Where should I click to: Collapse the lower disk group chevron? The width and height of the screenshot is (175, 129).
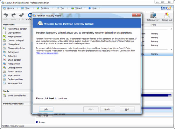coord(171,49)
